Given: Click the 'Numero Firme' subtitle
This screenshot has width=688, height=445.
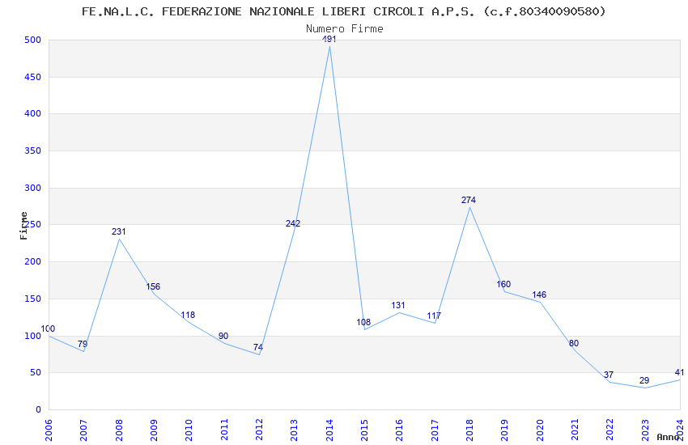Looking at the screenshot, I should pos(345,29).
